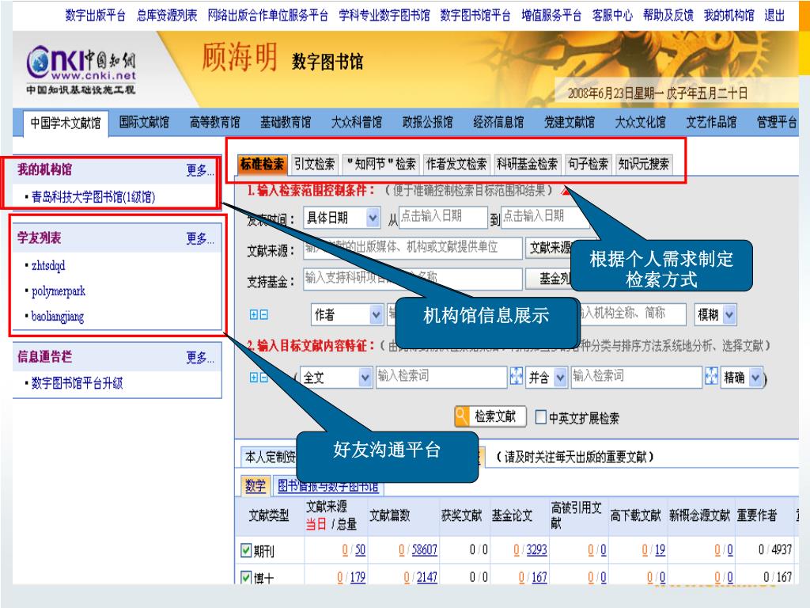810x608 pixels.
Task: Click 更多 in 信息通告栏 panel
Action: [x=200, y=357]
